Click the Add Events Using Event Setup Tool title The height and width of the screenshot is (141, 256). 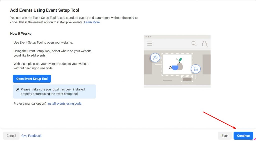[x=45, y=10]
